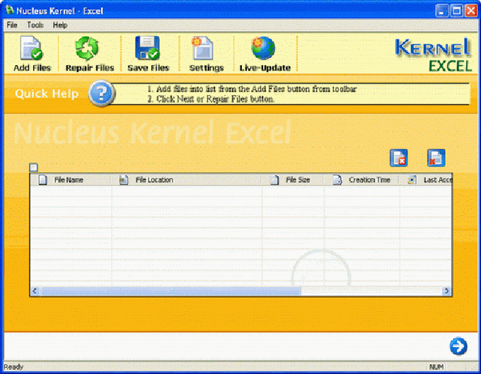481x374 pixels.
Task: Click the Add Files toolbar icon
Action: coord(32,48)
